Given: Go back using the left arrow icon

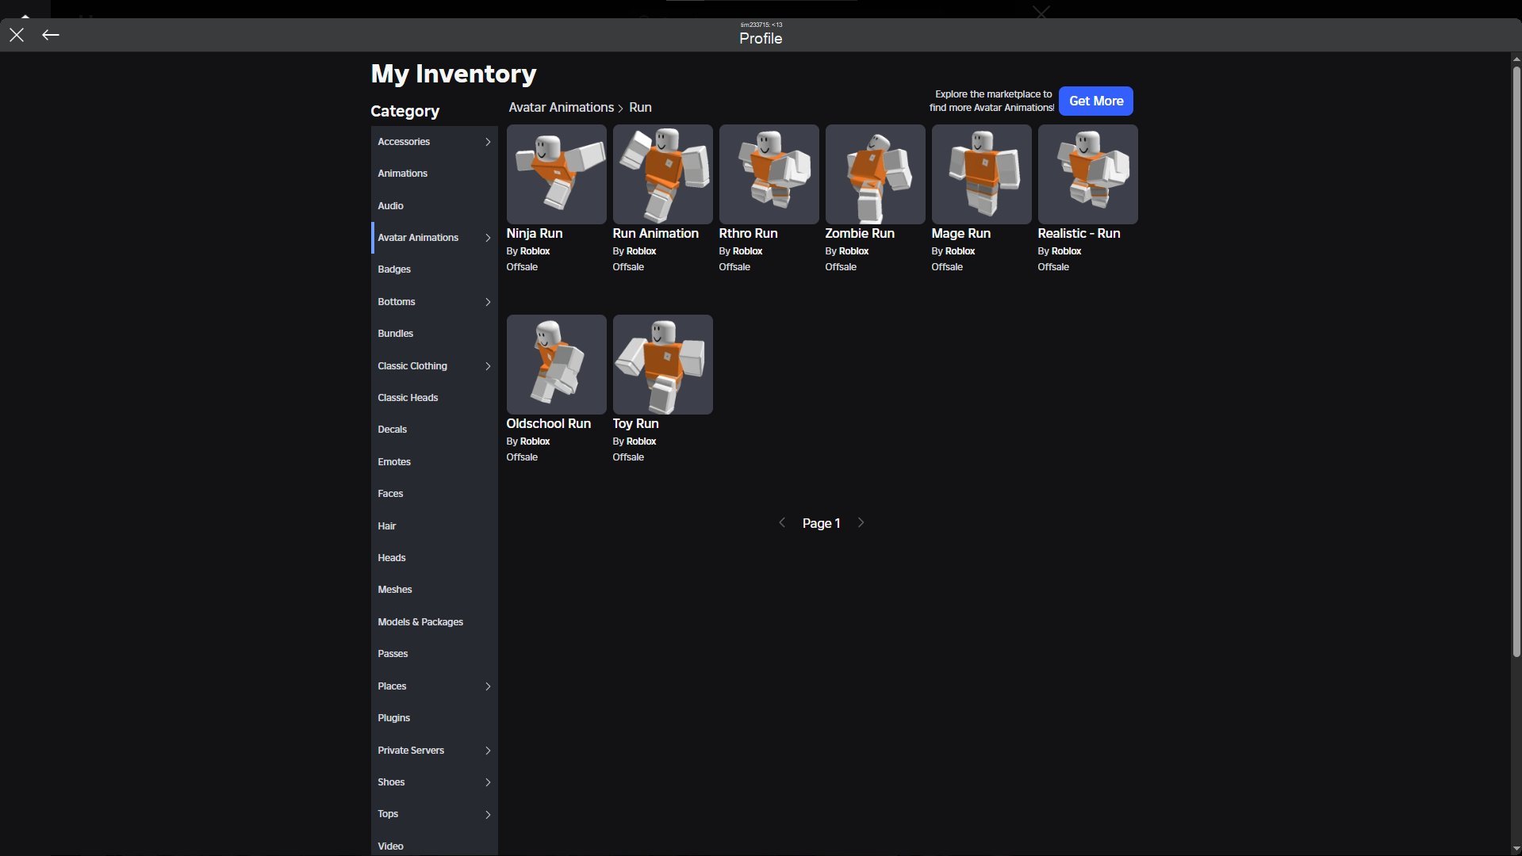Looking at the screenshot, I should (x=51, y=35).
